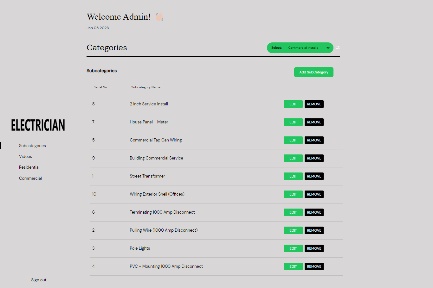Open the filter sliders icon beside category dropdown
Viewport: 433px width, 288px height.
coord(338,48)
